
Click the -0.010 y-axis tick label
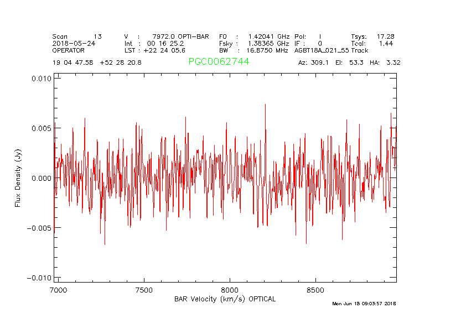[x=40, y=278]
